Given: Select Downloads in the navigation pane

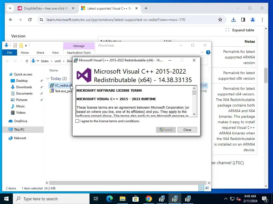Looking at the screenshot, I should click(24, 87).
